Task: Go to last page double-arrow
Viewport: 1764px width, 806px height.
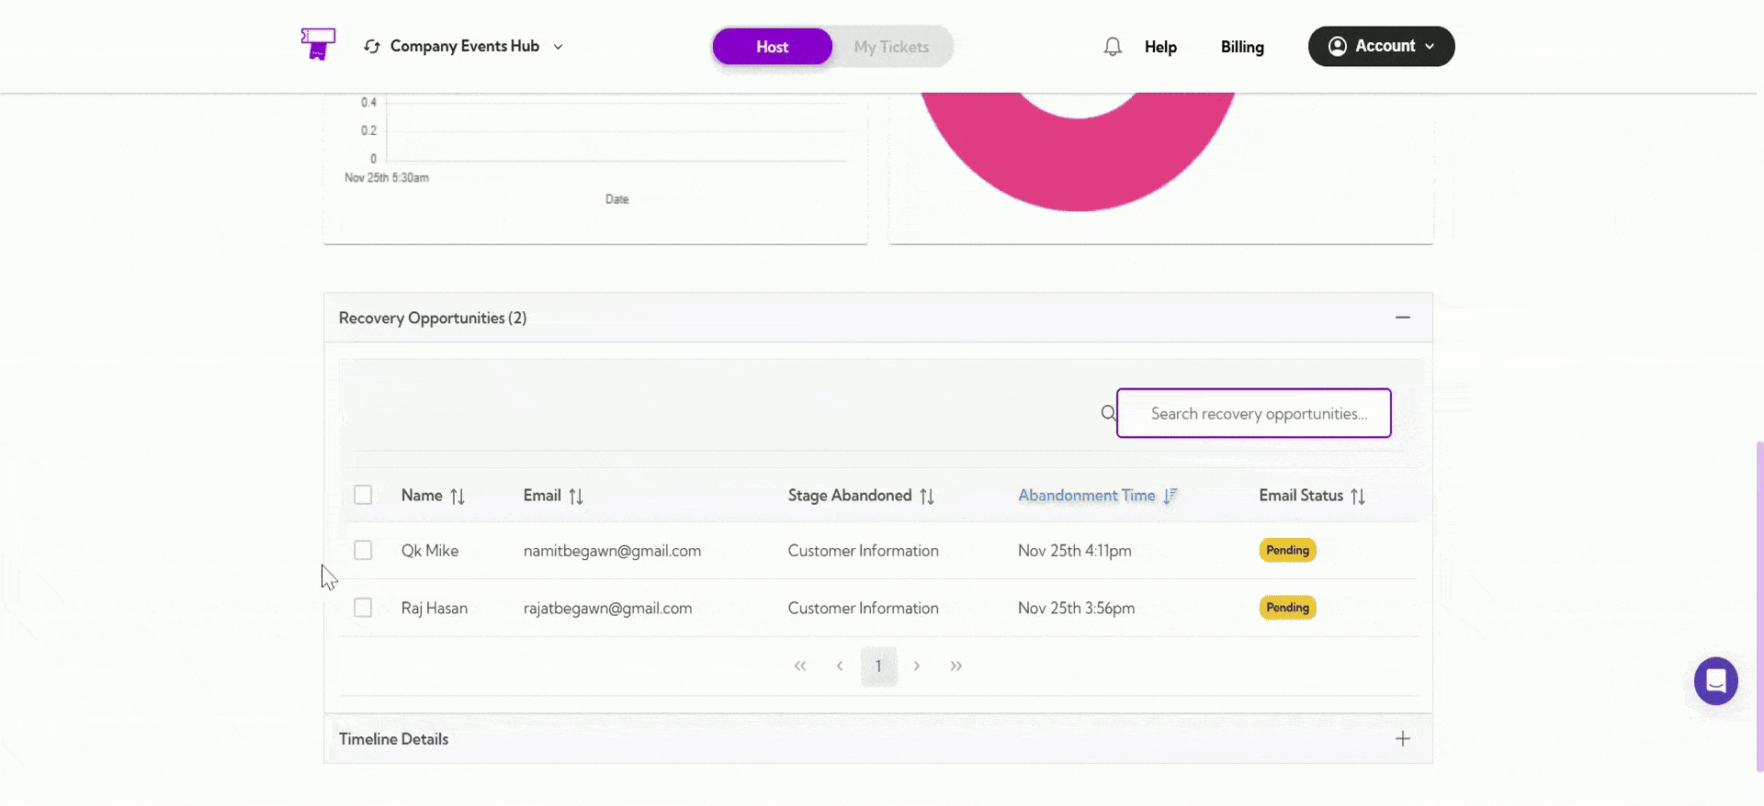Action: point(956,666)
